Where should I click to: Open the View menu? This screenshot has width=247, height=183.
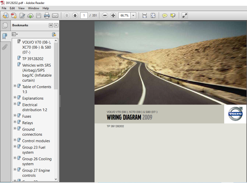21,8
